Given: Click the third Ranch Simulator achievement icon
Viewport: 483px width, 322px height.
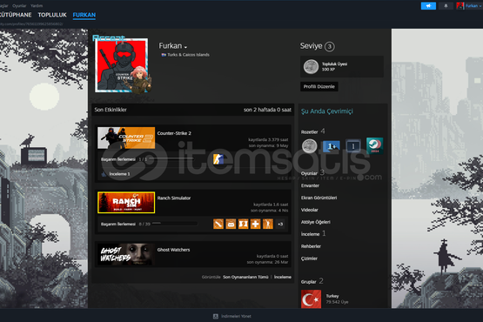Looking at the screenshot, I should click(x=243, y=224).
